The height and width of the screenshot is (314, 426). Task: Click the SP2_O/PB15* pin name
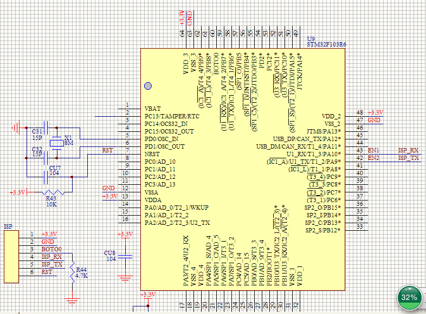[x=323, y=208]
